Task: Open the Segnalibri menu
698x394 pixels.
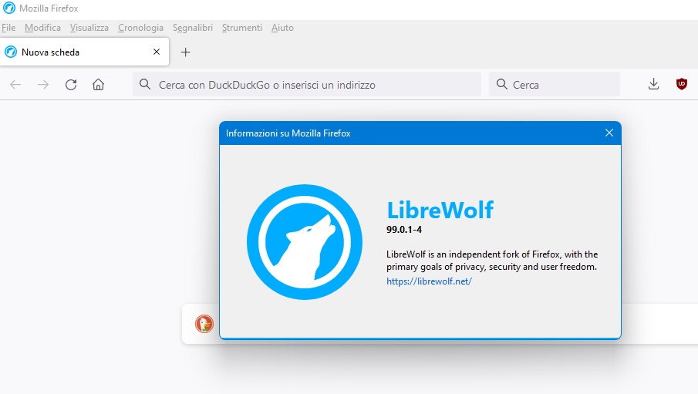Action: pyautogui.click(x=193, y=28)
